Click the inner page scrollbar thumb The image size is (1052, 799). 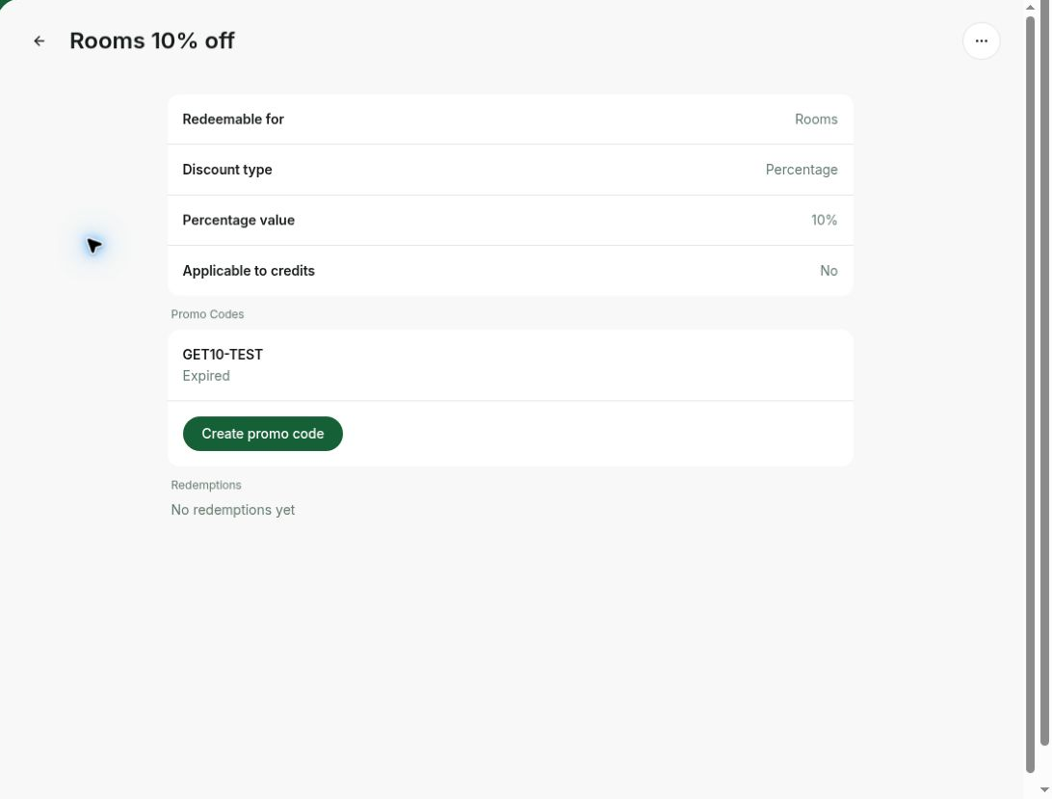pyautogui.click(x=1030, y=394)
